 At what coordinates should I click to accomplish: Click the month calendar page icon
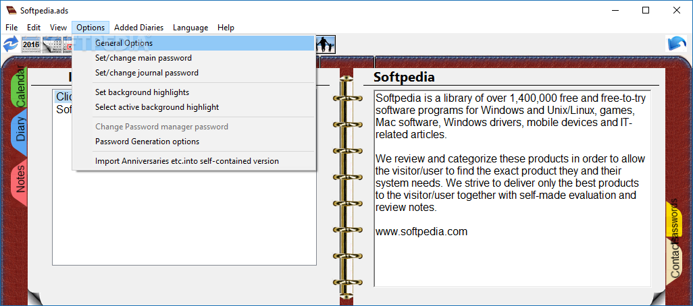point(52,44)
